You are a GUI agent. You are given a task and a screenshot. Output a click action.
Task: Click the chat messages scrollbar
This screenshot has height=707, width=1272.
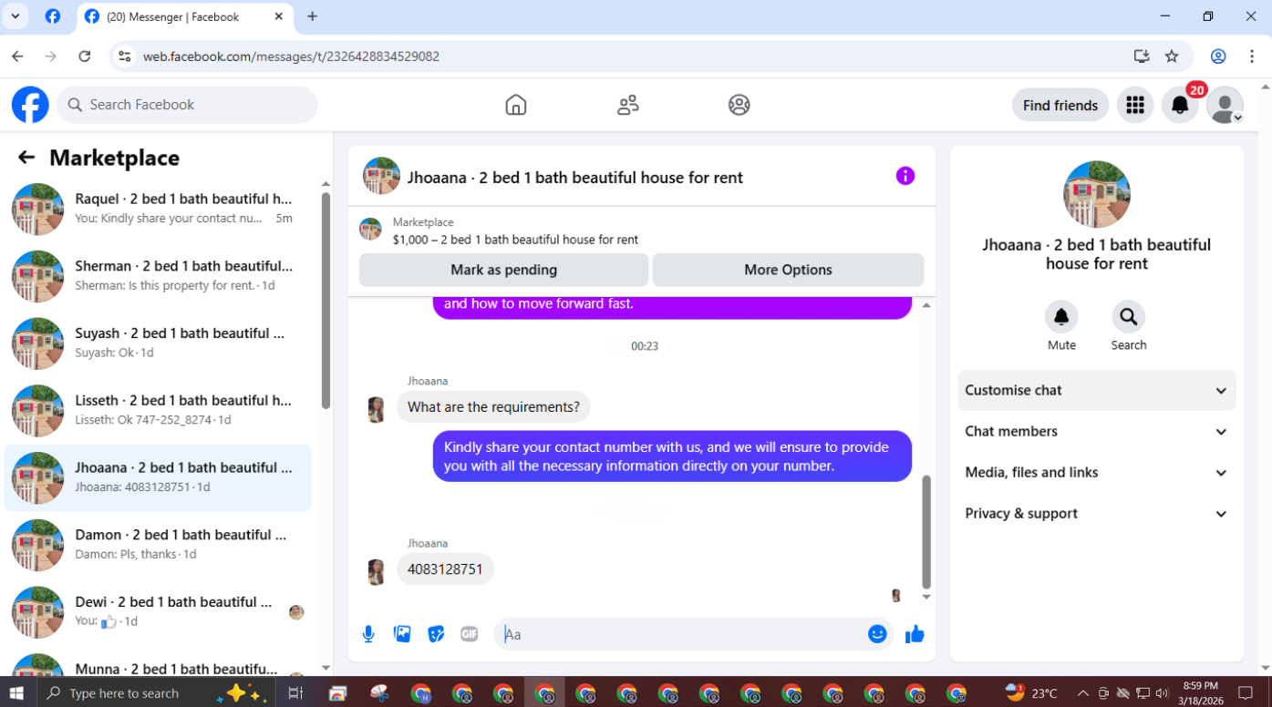pyautogui.click(x=926, y=533)
